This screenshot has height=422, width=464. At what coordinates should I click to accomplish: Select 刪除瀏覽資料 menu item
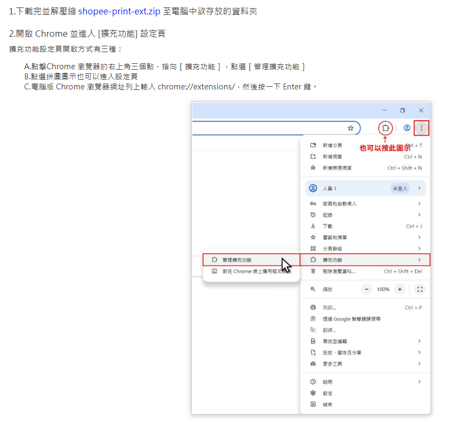coord(365,271)
